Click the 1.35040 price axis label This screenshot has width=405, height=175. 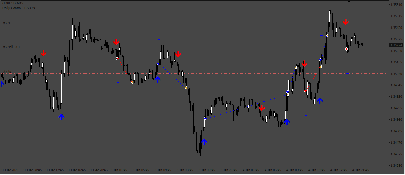pos(396,74)
